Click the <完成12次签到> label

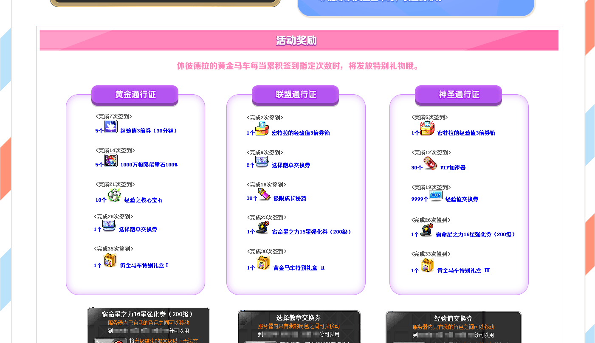pos(431,152)
